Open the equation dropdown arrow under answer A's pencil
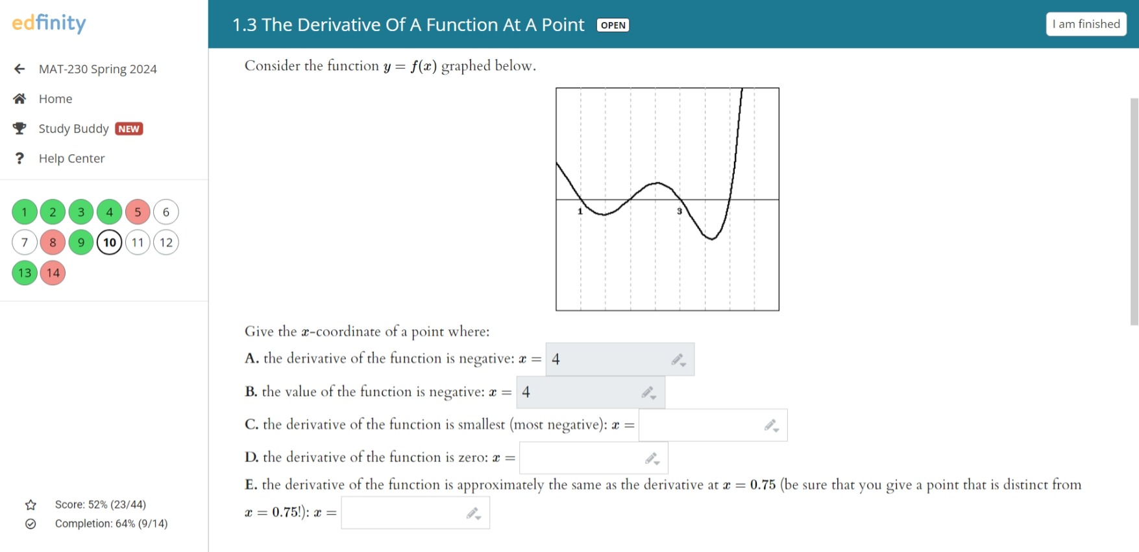The image size is (1139, 552). click(683, 364)
